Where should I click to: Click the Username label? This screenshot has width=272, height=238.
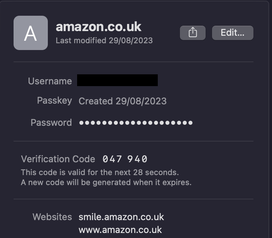50,81
